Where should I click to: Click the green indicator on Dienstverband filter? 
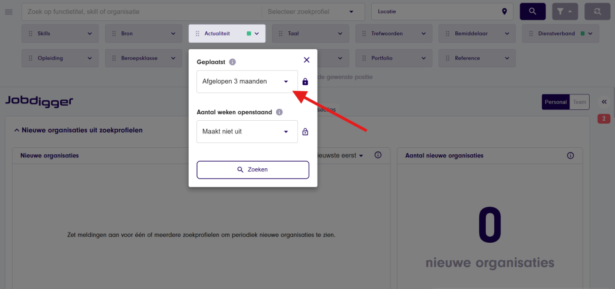click(583, 34)
